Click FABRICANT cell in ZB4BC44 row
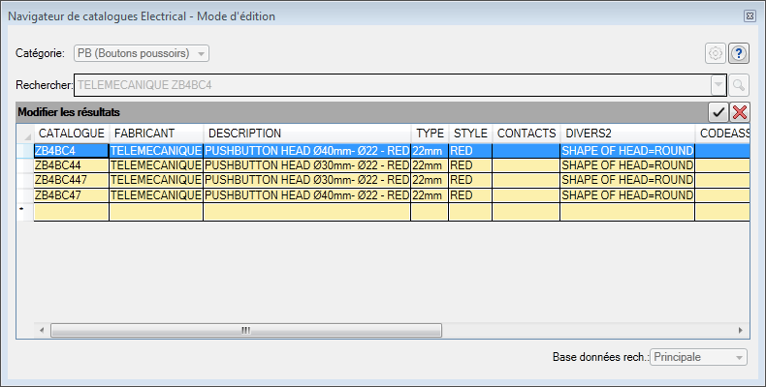The image size is (766, 387). click(156, 165)
